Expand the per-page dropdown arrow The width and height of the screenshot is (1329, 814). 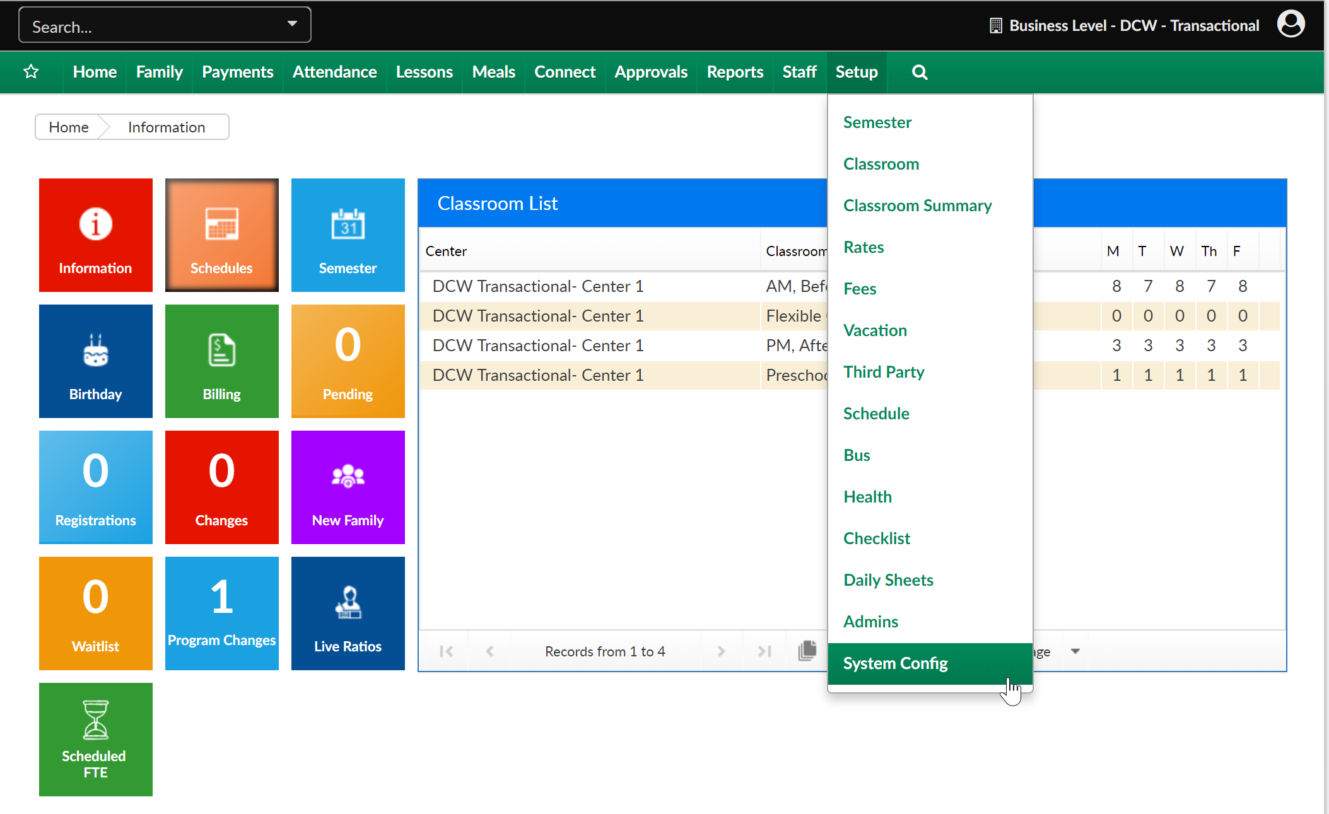[x=1075, y=651]
